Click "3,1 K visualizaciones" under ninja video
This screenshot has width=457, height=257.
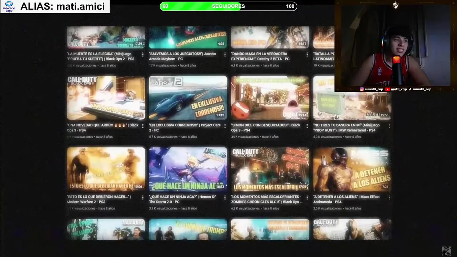[163, 208]
